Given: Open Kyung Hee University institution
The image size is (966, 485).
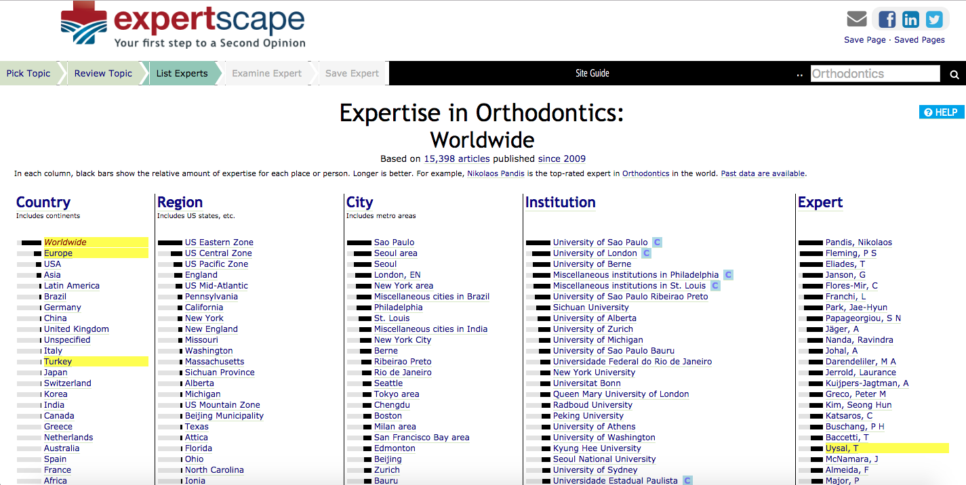Looking at the screenshot, I should (x=597, y=448).
